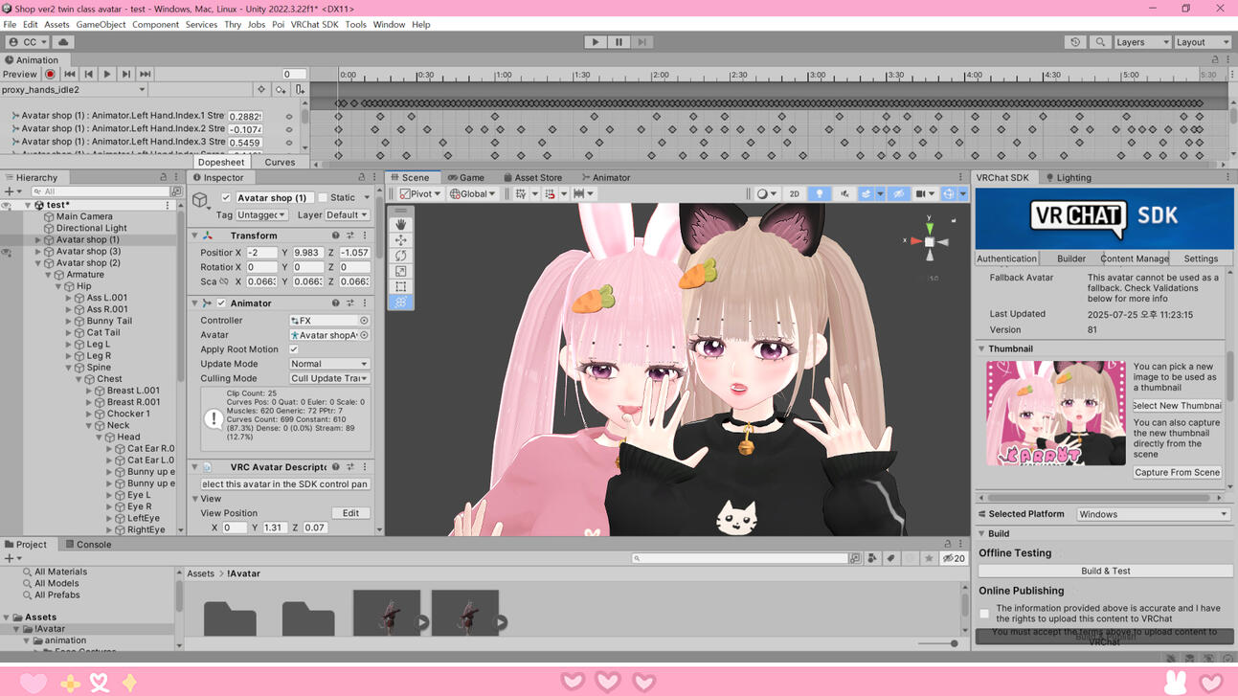Enable record mode in Animation panel
The image size is (1238, 696).
point(49,74)
